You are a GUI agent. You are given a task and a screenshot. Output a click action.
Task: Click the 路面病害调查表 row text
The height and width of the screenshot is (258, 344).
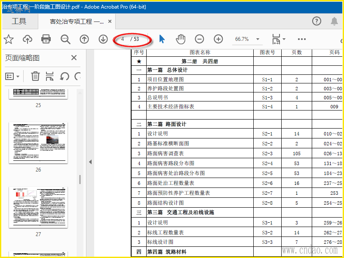point(166,154)
